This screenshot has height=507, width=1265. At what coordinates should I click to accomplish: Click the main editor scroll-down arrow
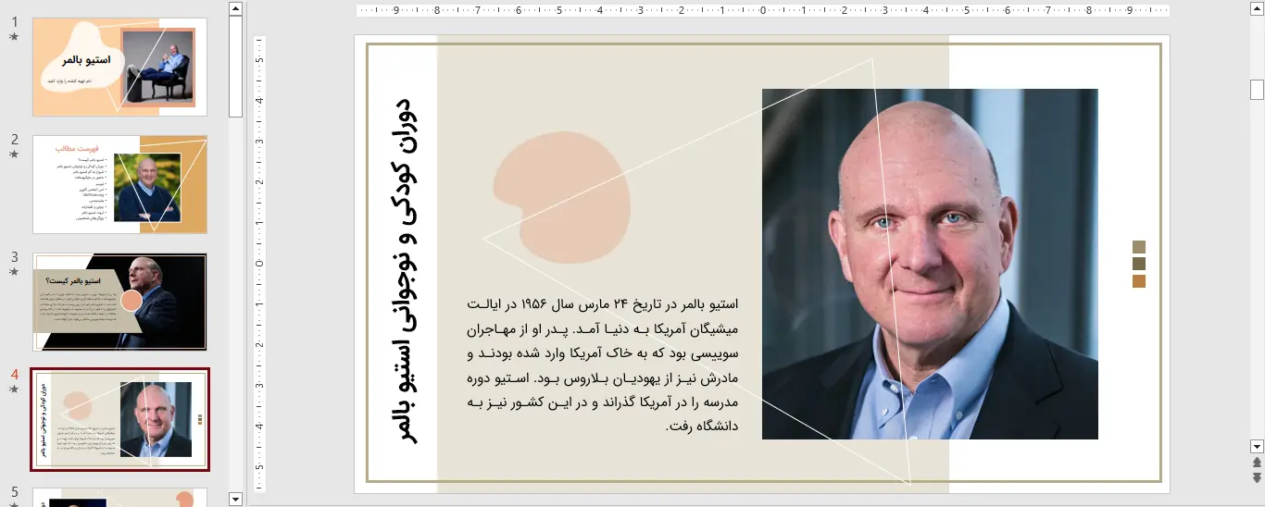pos(1257,446)
